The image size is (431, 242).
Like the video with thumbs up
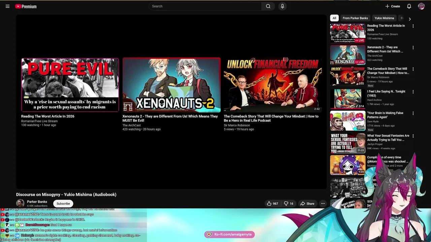[x=272, y=203]
